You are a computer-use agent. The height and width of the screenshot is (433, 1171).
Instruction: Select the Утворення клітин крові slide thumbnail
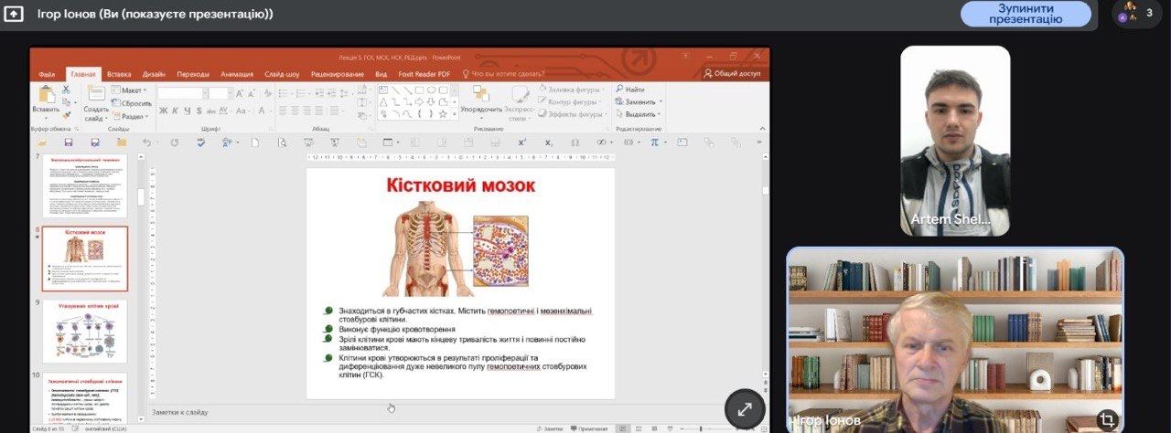[x=85, y=331]
